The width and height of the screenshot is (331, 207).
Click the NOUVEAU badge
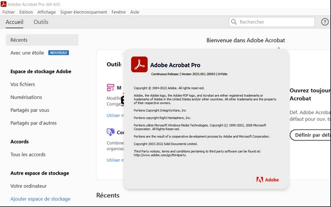(x=58, y=53)
